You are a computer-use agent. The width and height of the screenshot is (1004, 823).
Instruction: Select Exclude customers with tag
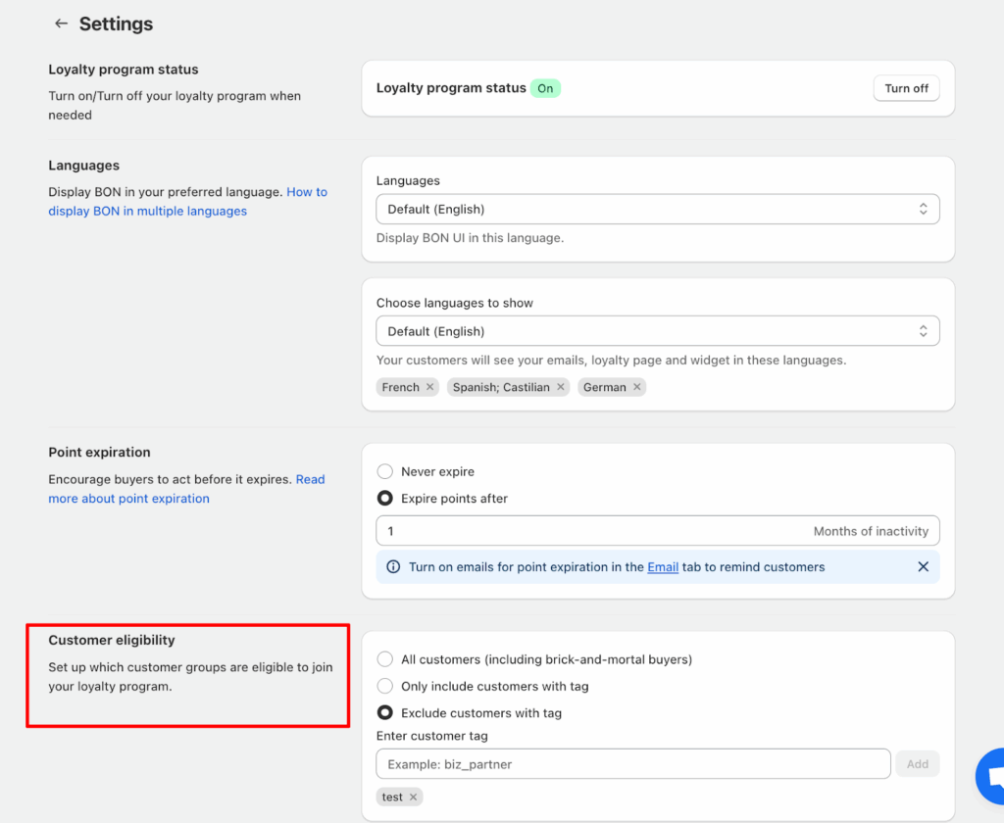pos(385,712)
